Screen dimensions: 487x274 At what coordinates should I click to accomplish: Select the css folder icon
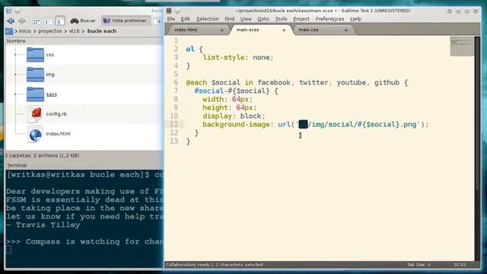pos(35,54)
